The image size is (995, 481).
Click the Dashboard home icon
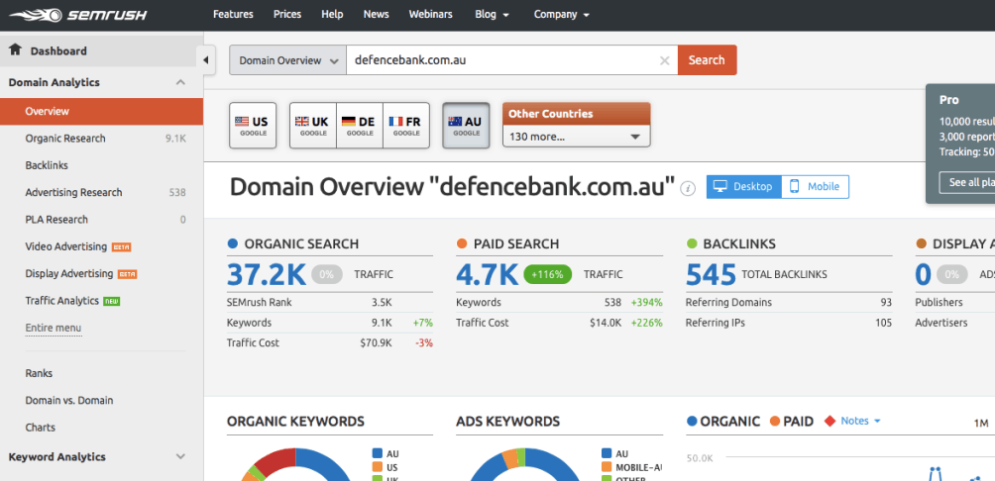click(15, 50)
